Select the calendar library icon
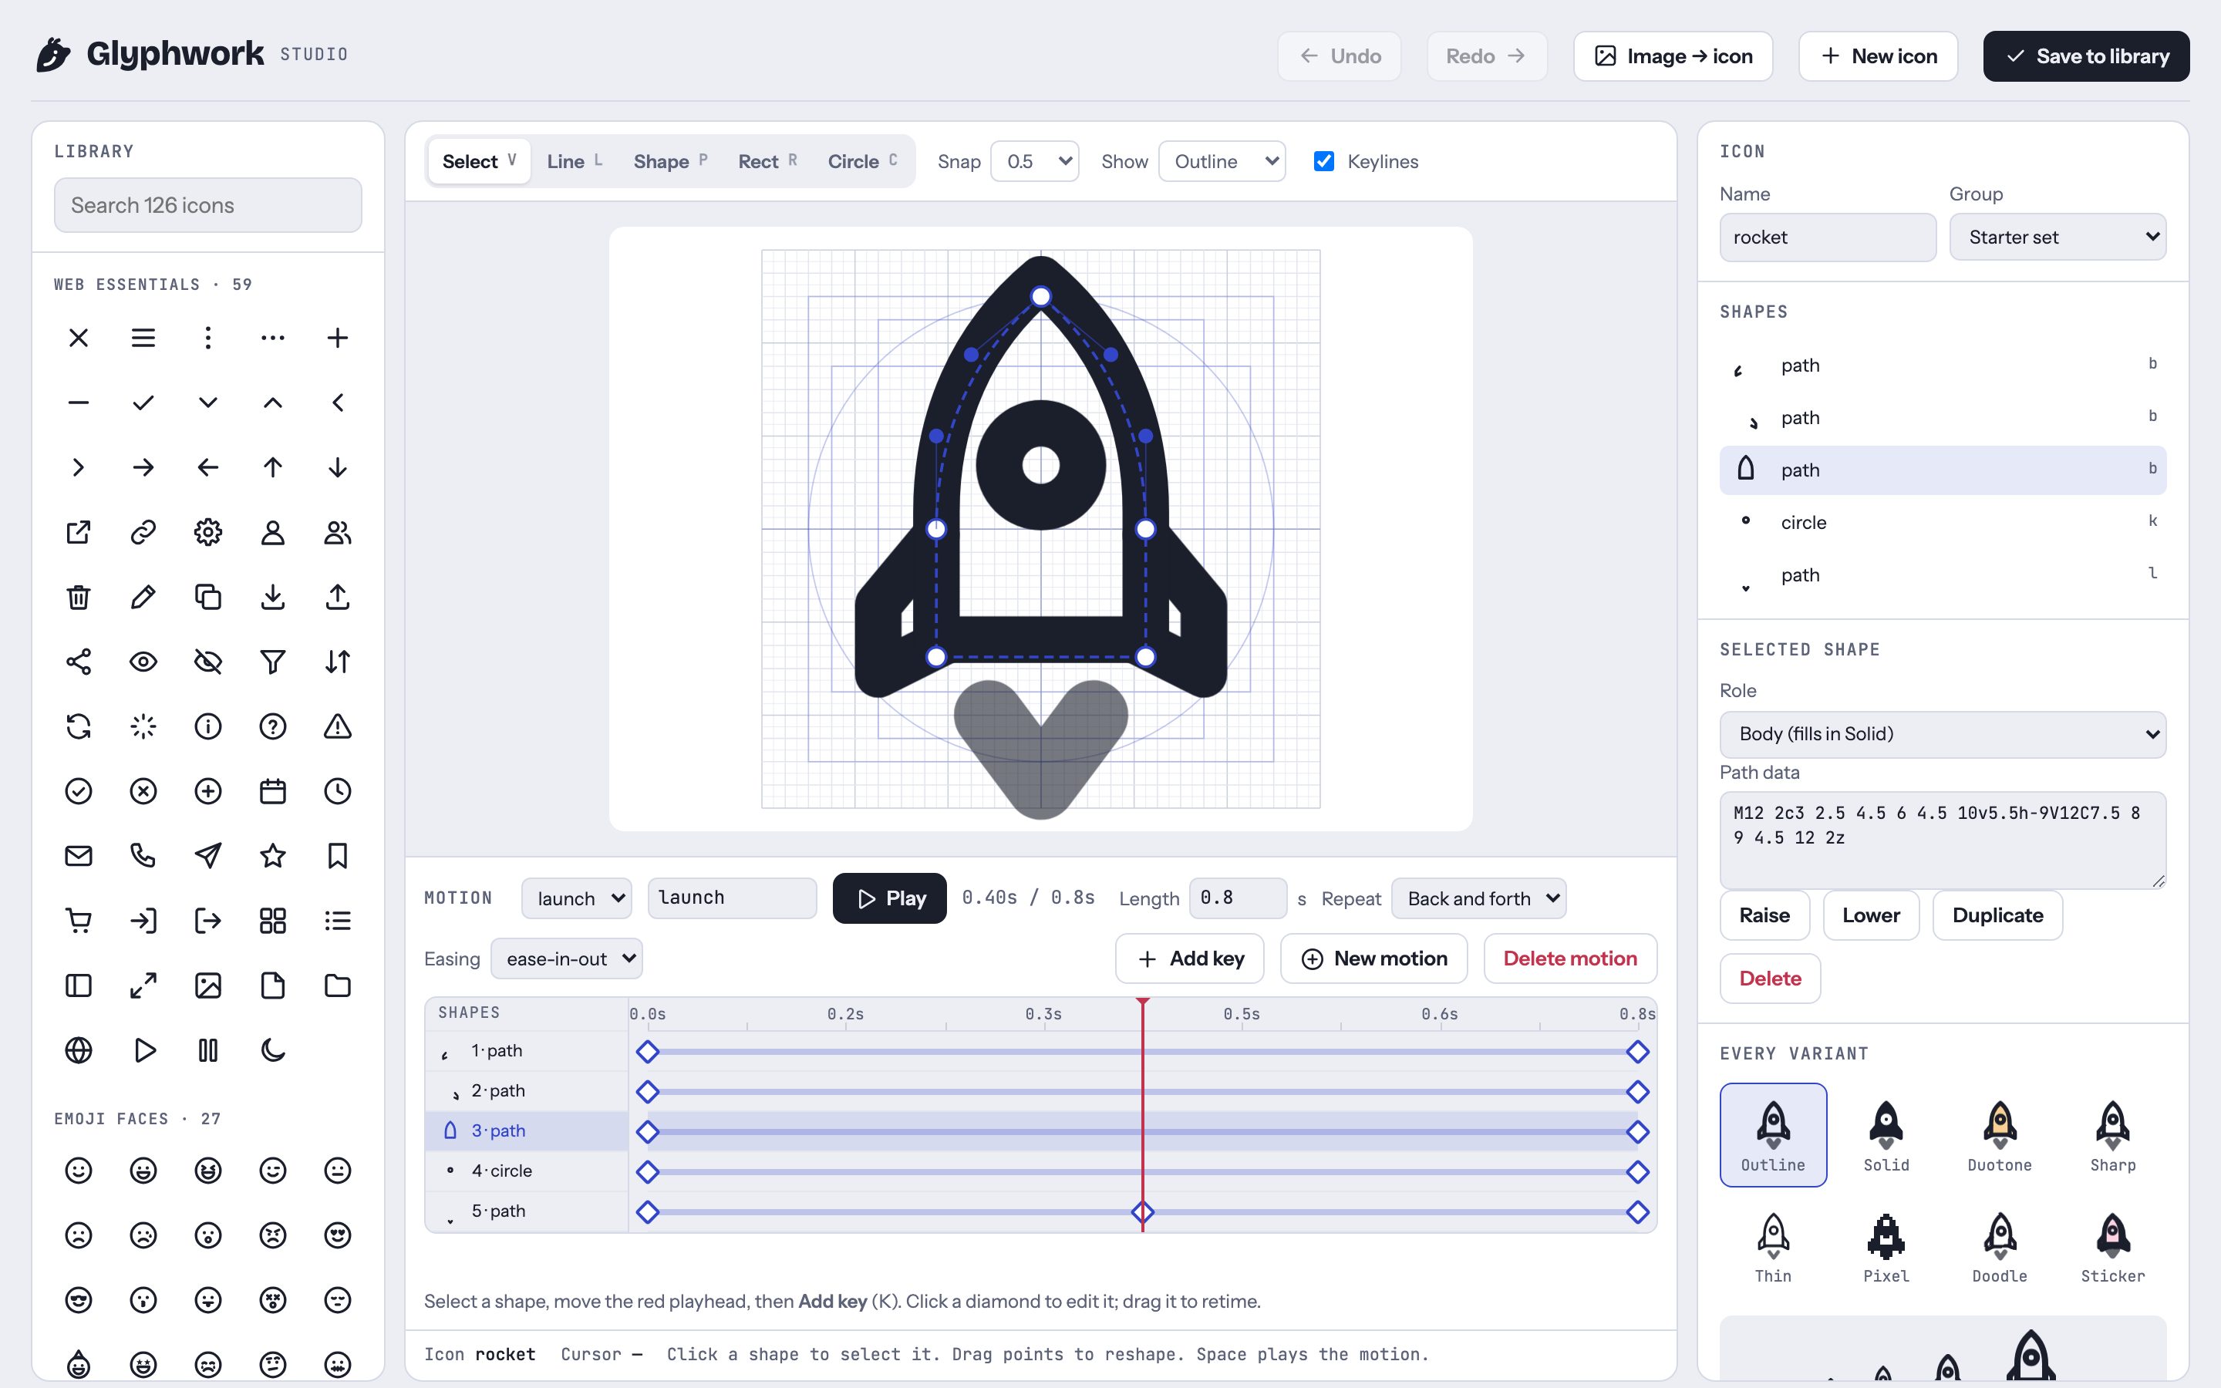Image resolution: width=2221 pixels, height=1388 pixels. 272,791
